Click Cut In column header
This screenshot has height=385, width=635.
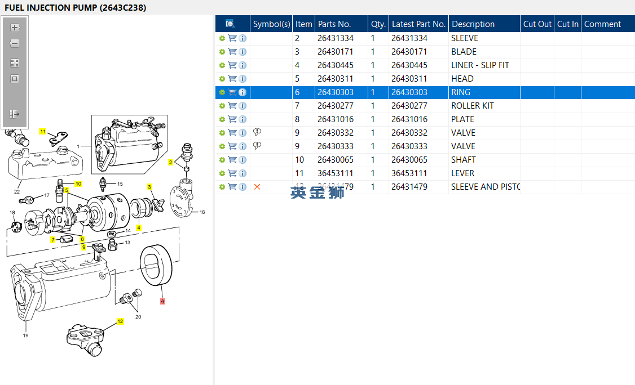tap(568, 24)
